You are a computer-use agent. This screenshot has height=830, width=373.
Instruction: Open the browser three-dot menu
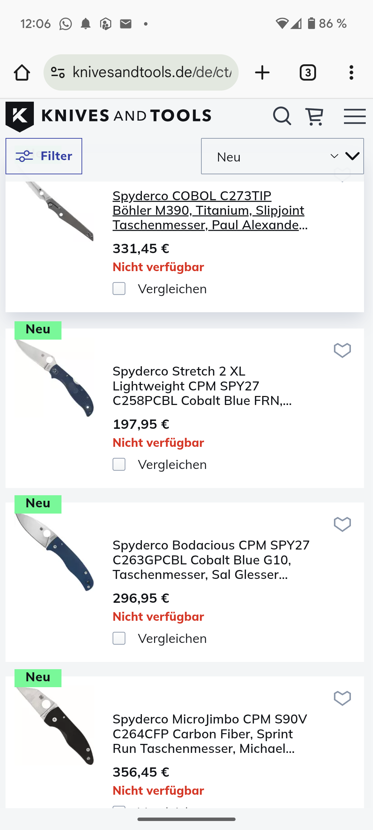coord(351,73)
